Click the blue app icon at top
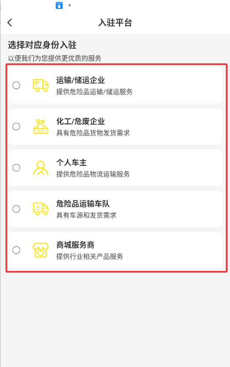Viewport: 230px width, 367px height. pos(59,5)
